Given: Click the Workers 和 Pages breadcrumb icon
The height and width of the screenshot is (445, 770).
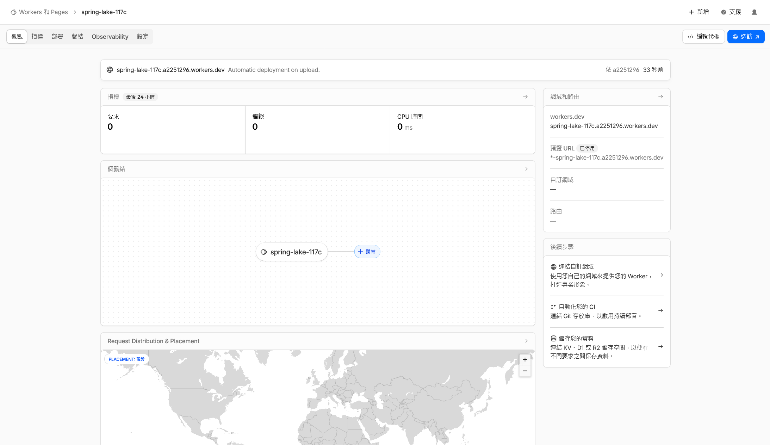Looking at the screenshot, I should pyautogui.click(x=13, y=12).
